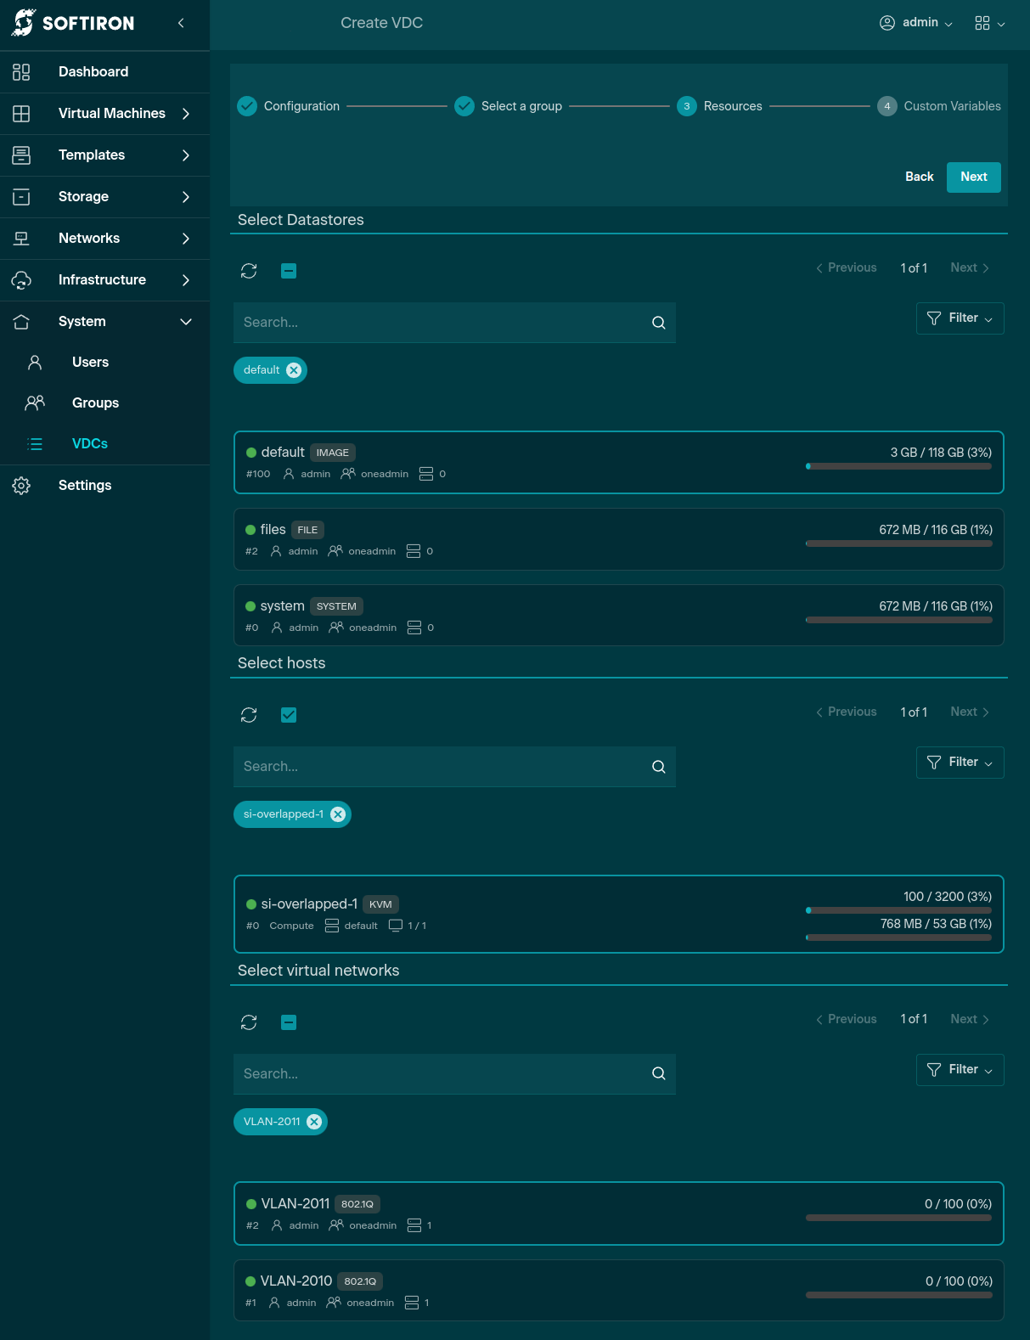This screenshot has width=1030, height=1340.
Task: Remove the 'default' datastore chip
Action: (294, 370)
